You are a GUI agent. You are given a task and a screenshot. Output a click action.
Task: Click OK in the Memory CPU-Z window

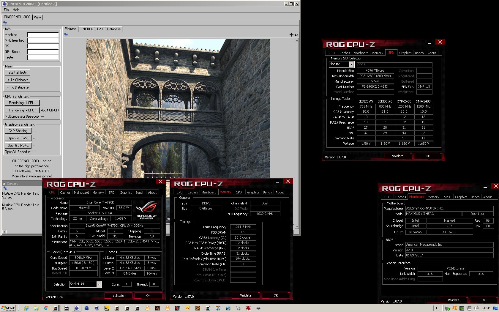click(276, 295)
